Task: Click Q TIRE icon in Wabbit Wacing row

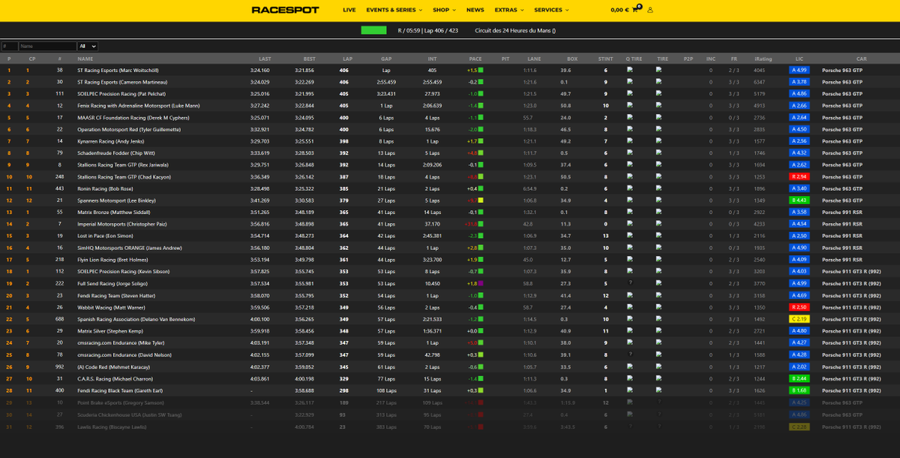Action: click(630, 307)
